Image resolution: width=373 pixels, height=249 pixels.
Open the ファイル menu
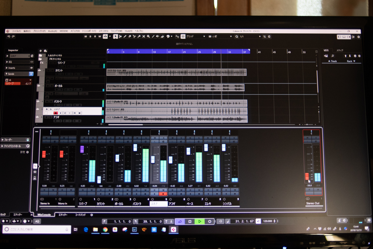tap(16, 31)
